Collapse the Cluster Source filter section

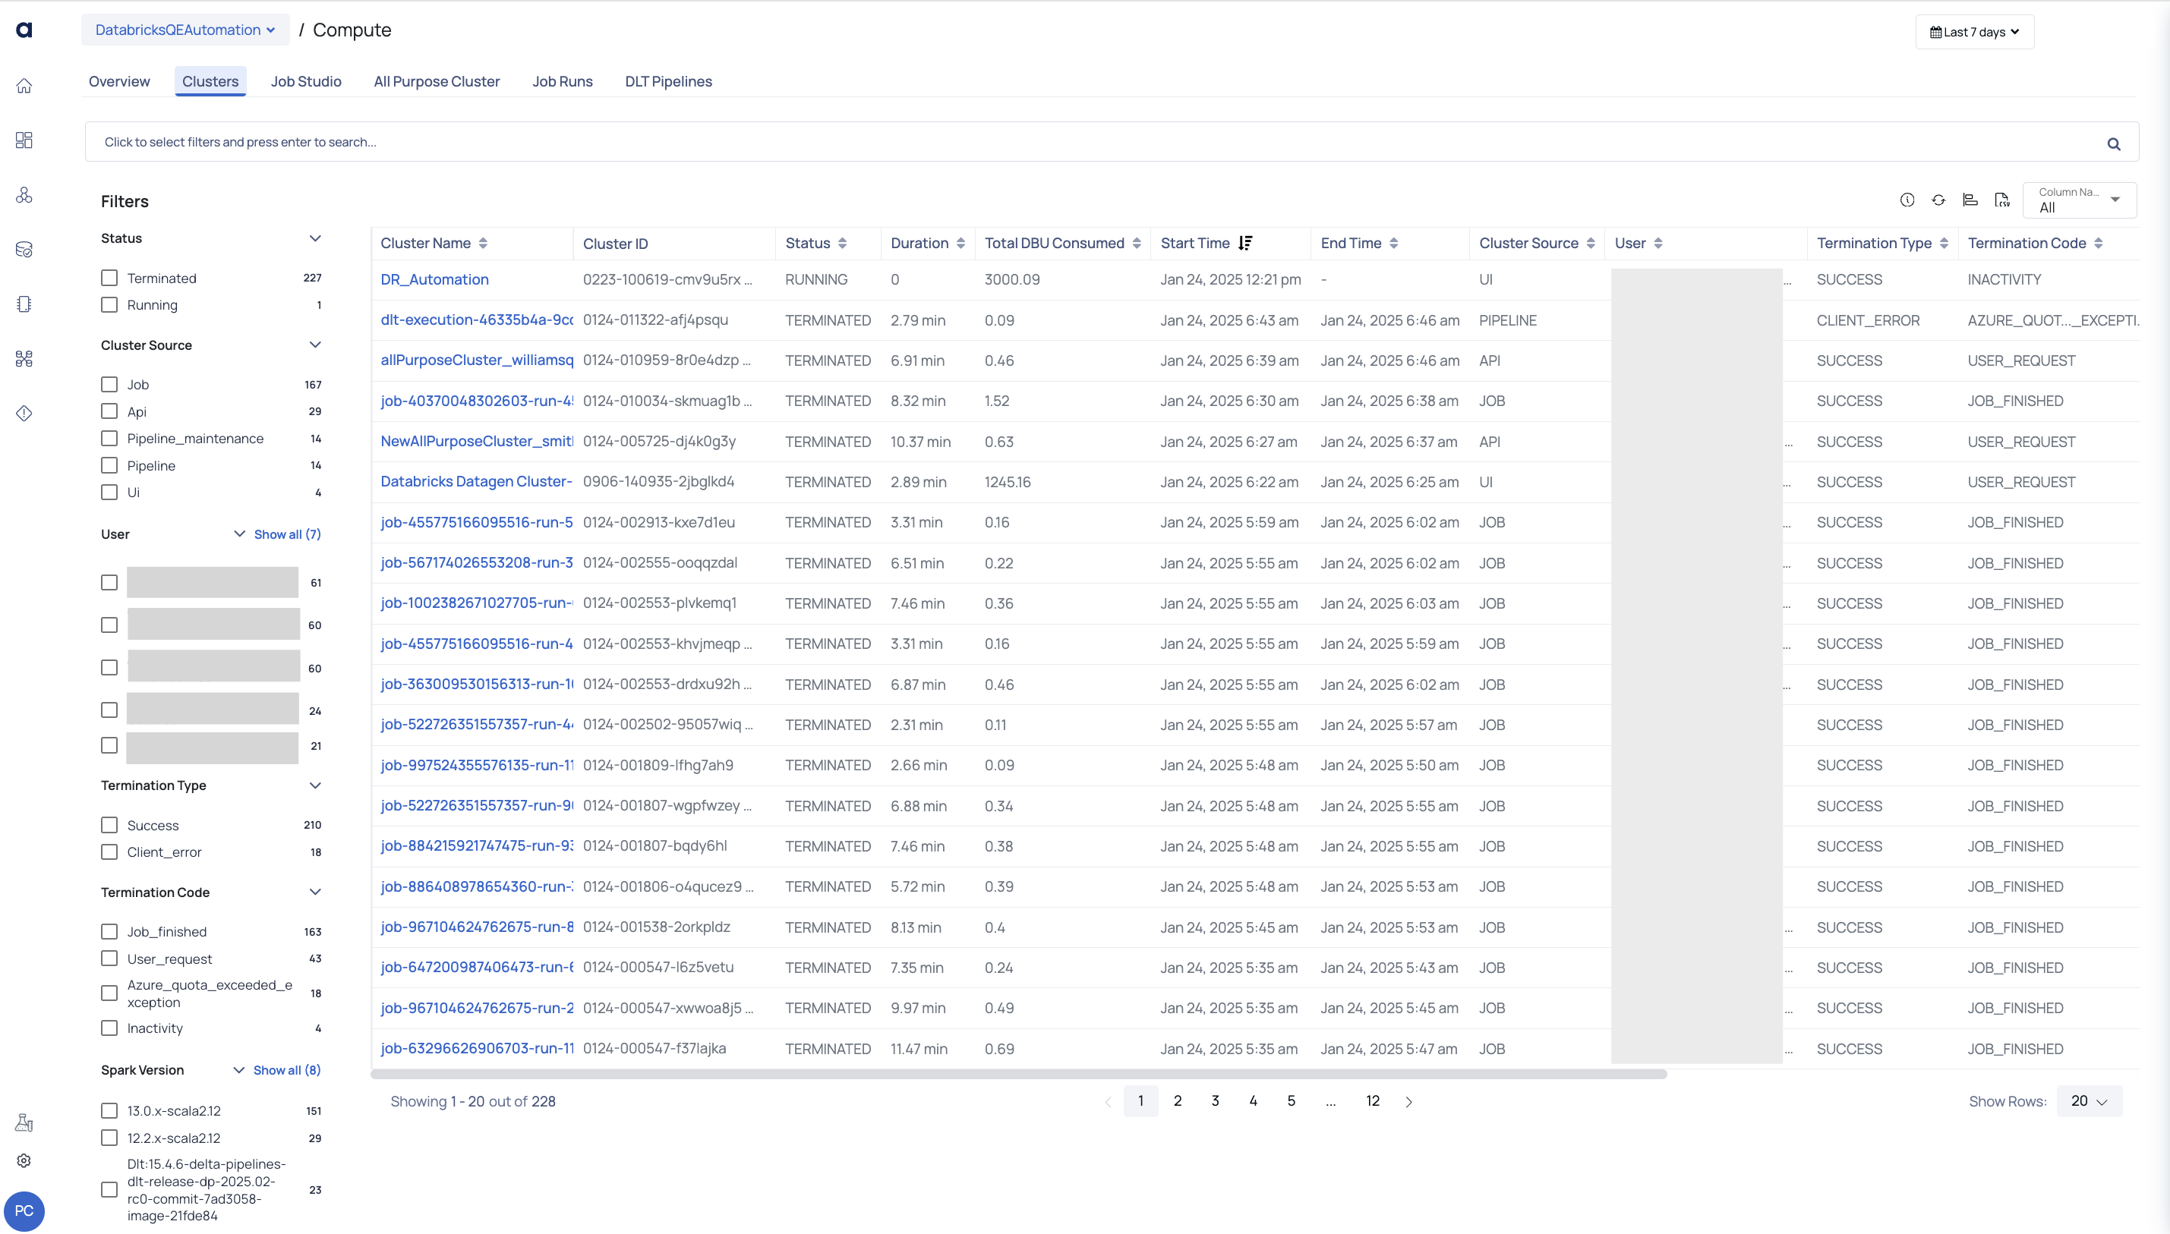pyautogui.click(x=315, y=345)
